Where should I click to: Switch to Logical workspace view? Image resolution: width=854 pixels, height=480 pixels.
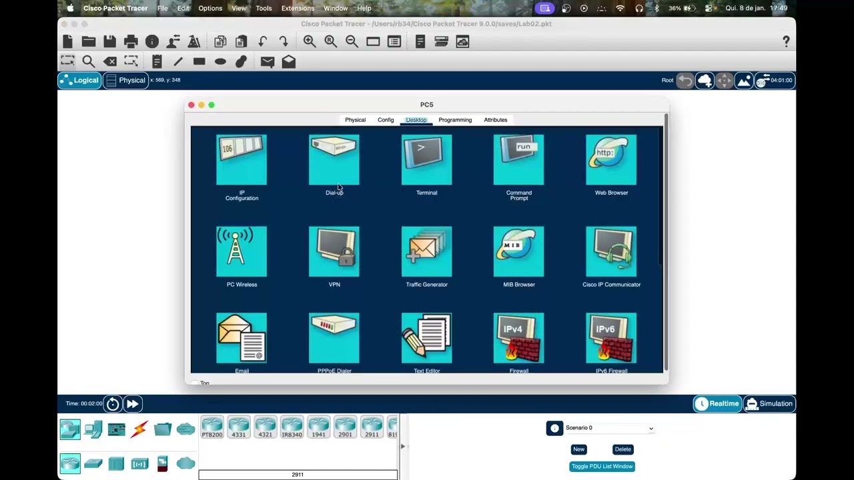click(x=79, y=80)
